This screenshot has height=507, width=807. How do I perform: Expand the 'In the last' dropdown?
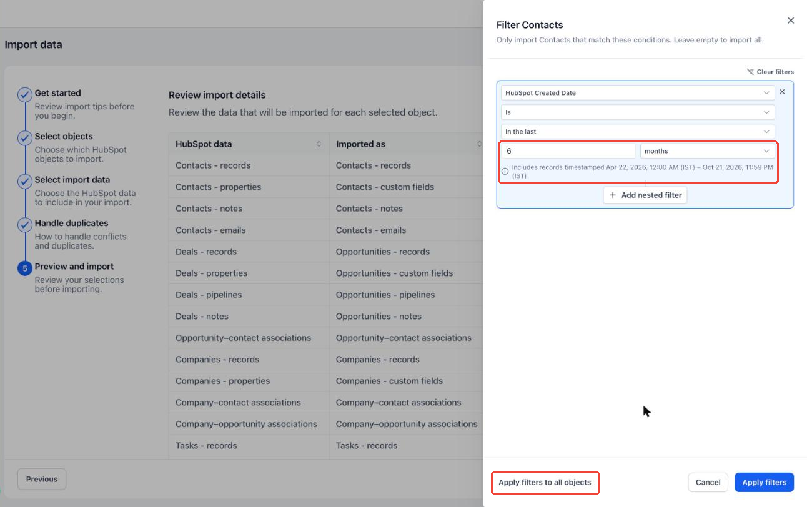[638, 132]
